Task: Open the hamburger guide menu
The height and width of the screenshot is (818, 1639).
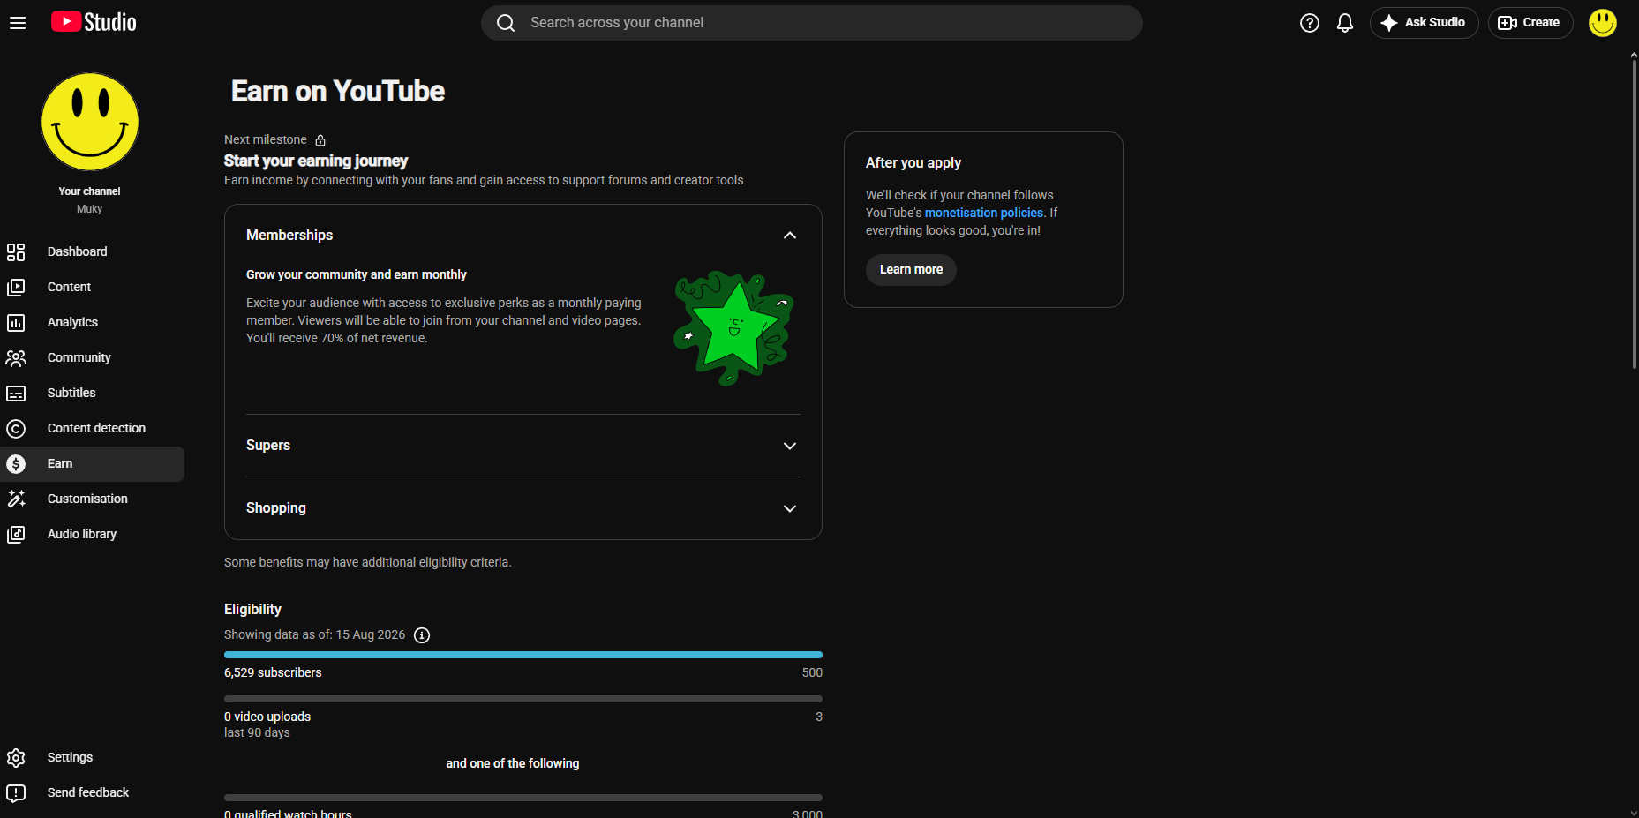Action: (18, 23)
